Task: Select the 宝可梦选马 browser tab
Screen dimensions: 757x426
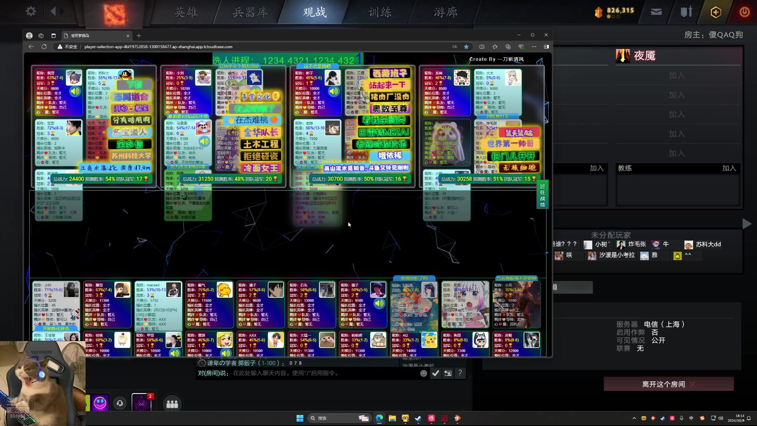Action: point(97,35)
